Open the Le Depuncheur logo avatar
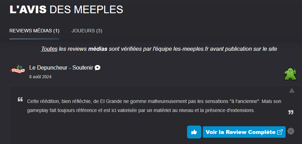Viewport: 302px width, 144px height. click(18, 70)
